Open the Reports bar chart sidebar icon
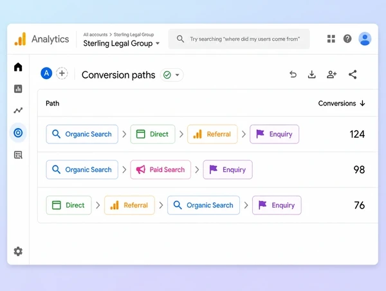386x291 pixels. pyautogui.click(x=18, y=89)
